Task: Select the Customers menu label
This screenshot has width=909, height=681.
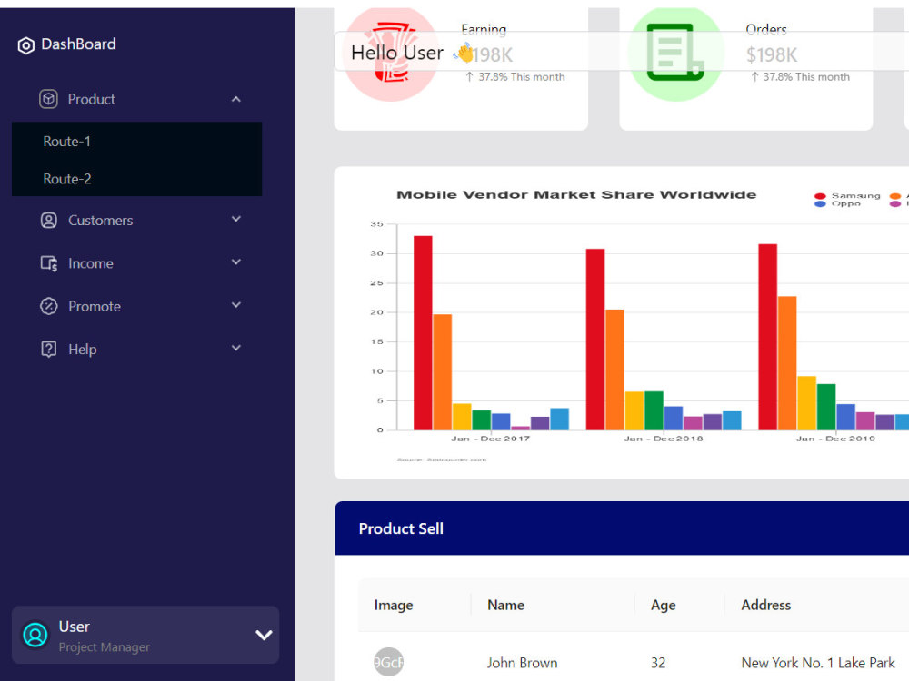Action: 101,221
